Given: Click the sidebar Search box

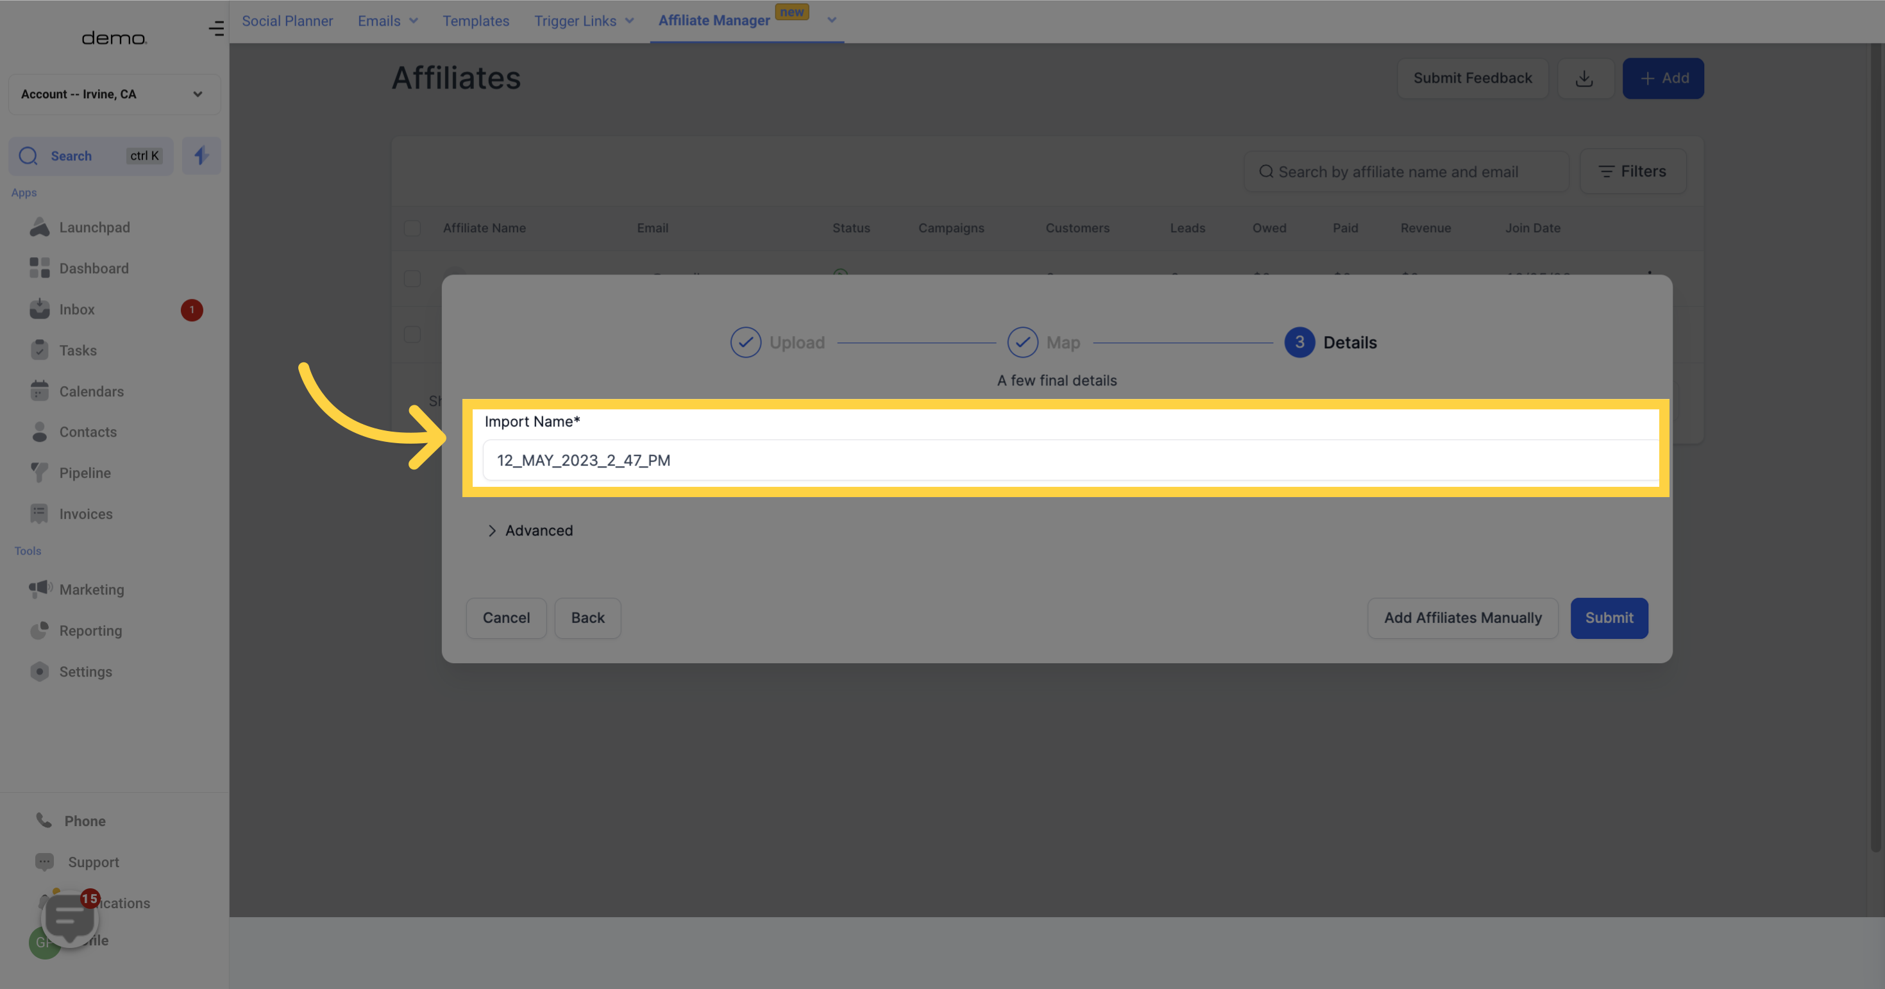Looking at the screenshot, I should click(90, 156).
